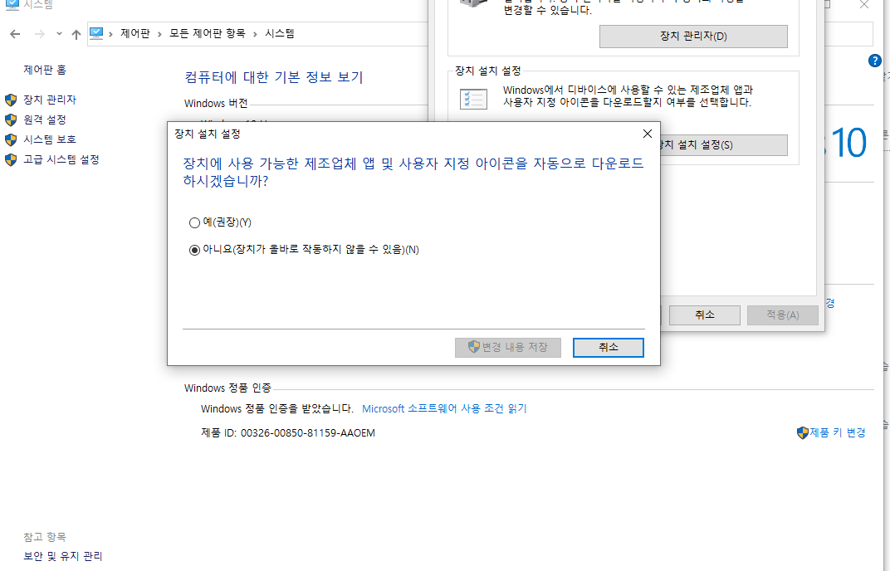Open 시스템 보호 sidebar link
890x571 pixels.
pyautogui.click(x=50, y=139)
